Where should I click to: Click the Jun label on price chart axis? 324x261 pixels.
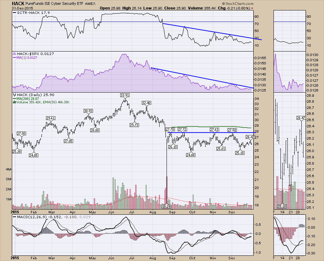(111, 212)
